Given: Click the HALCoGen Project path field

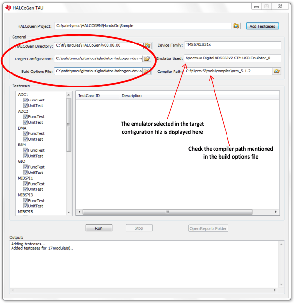Looking at the screenshot, I should tap(143, 26).
